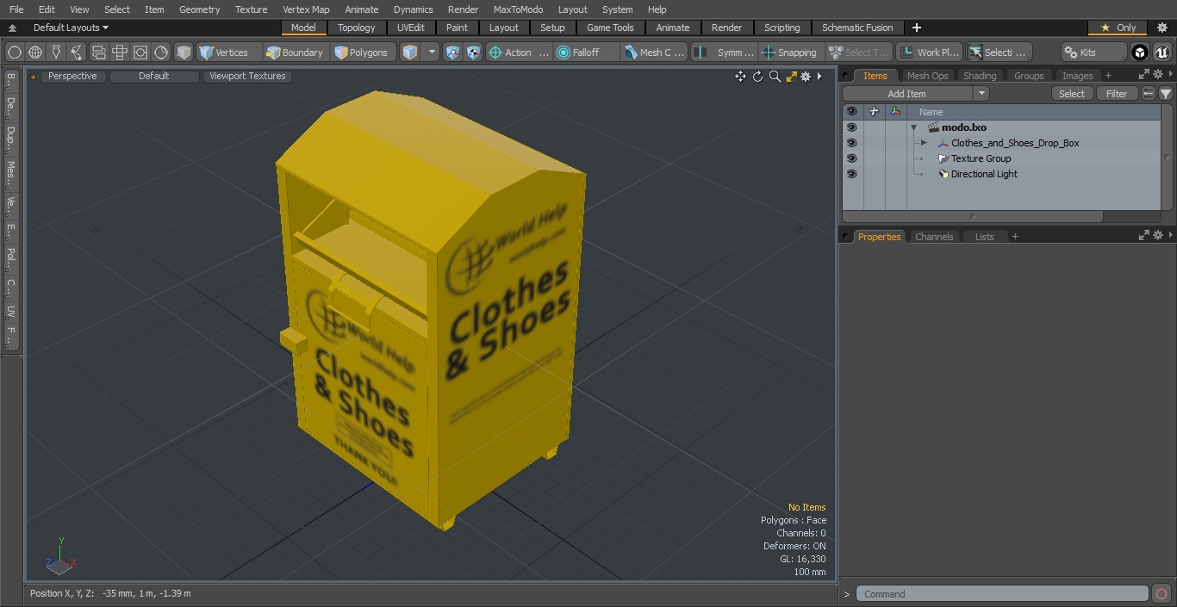Open viewport settings gear icon
Screen dimensions: 1177x607
pyautogui.click(x=806, y=77)
